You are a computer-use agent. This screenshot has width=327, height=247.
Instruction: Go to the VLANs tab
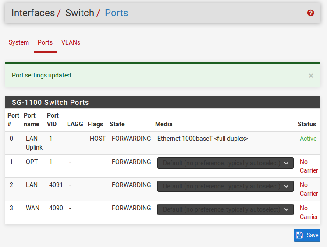point(71,42)
